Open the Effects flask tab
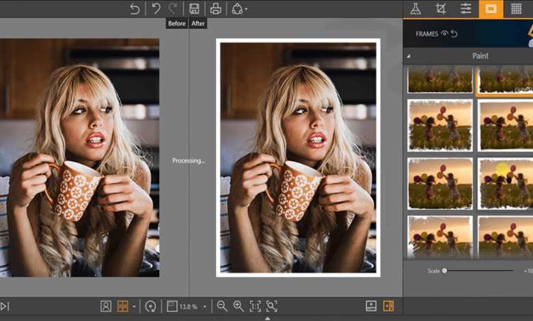The image size is (533, 321). [x=415, y=9]
